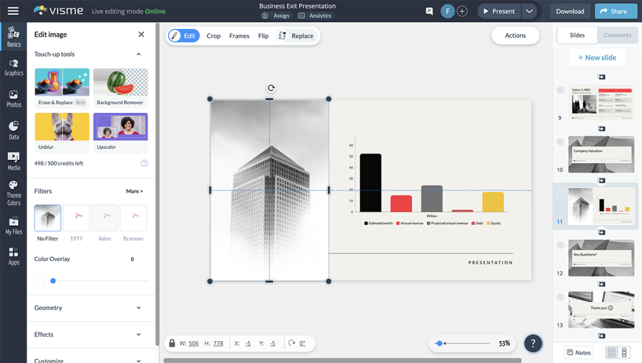The image size is (642, 363).
Task: Select the Upscaler touch-up tool
Action: click(x=120, y=129)
